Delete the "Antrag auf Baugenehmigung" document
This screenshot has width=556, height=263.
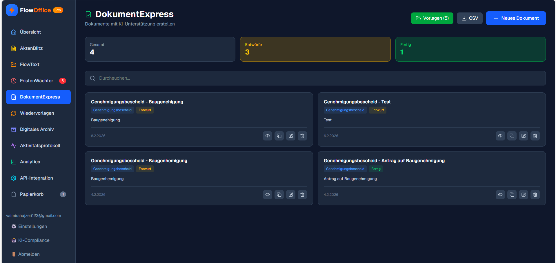click(x=535, y=194)
